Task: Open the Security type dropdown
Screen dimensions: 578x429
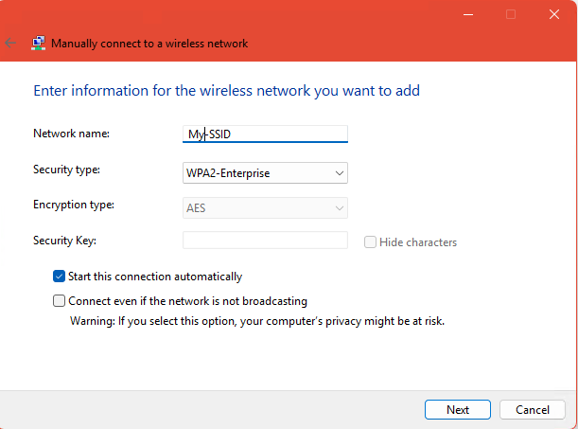Action: (x=266, y=172)
